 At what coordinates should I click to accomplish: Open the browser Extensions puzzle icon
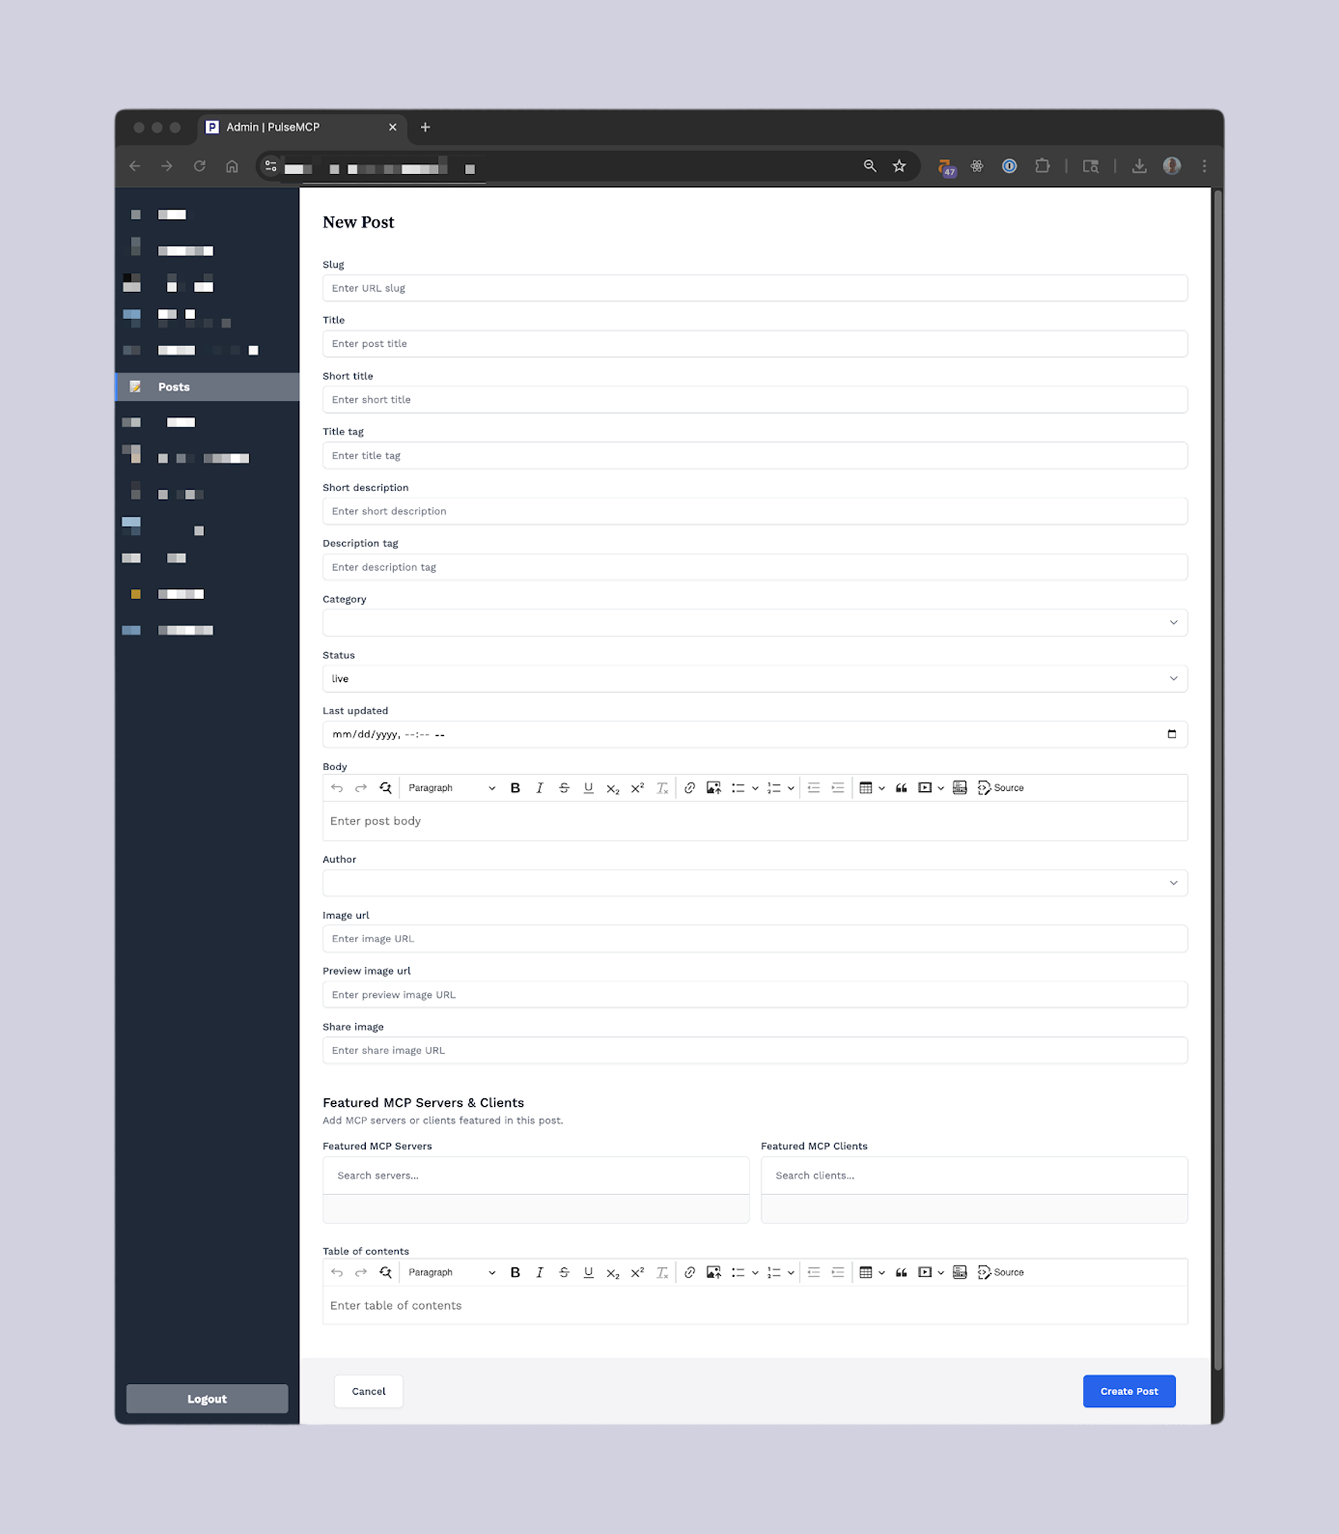[1042, 166]
